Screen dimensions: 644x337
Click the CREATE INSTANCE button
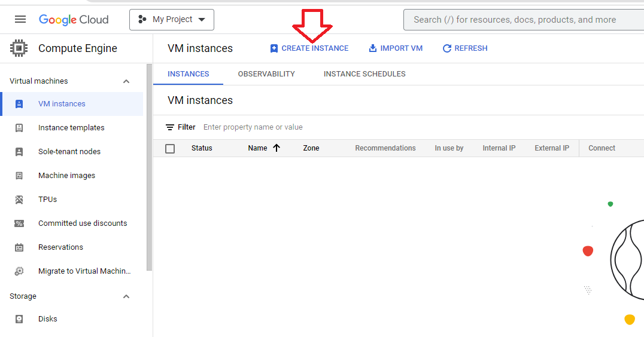point(309,48)
